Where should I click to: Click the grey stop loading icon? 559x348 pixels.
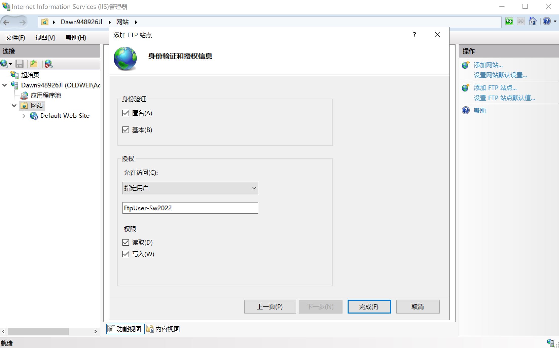coord(521,21)
